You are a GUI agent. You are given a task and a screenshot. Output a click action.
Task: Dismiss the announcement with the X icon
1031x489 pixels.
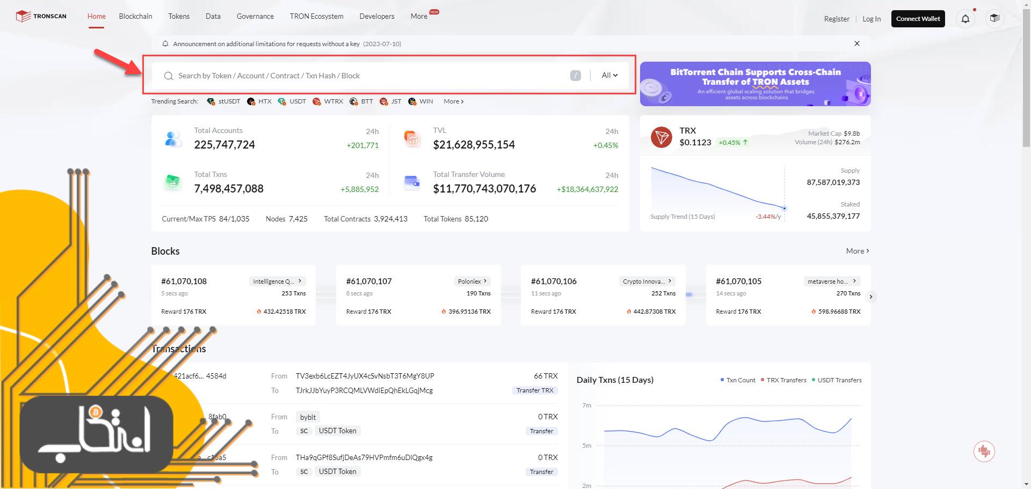click(x=857, y=43)
